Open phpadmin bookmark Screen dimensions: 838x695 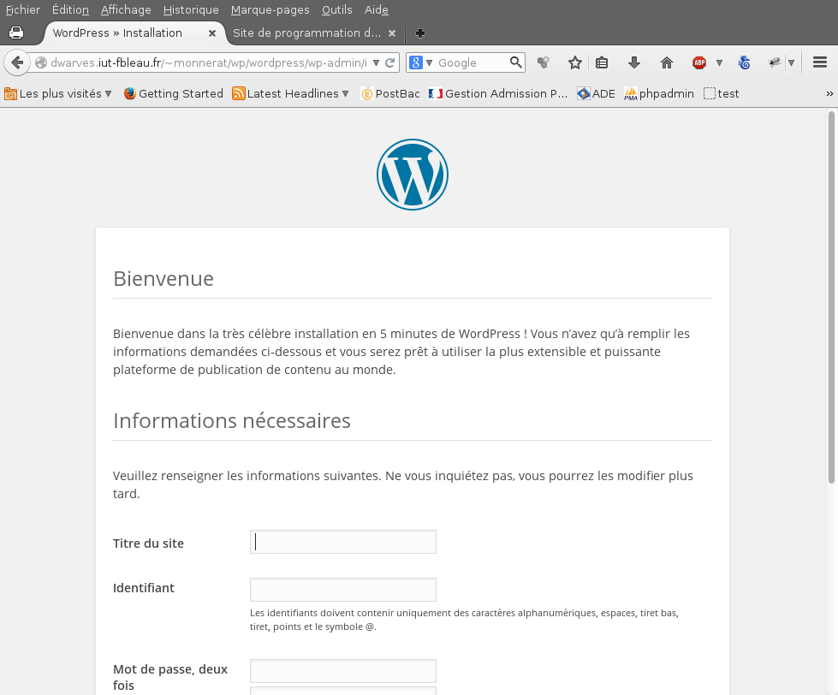click(x=659, y=93)
